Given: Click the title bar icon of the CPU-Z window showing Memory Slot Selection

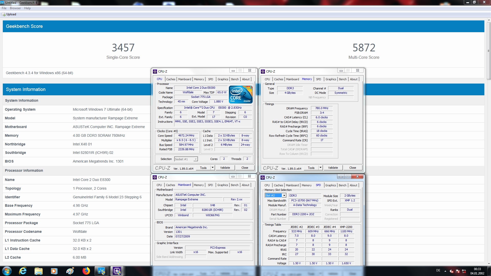Looking at the screenshot, I should [x=262, y=177].
